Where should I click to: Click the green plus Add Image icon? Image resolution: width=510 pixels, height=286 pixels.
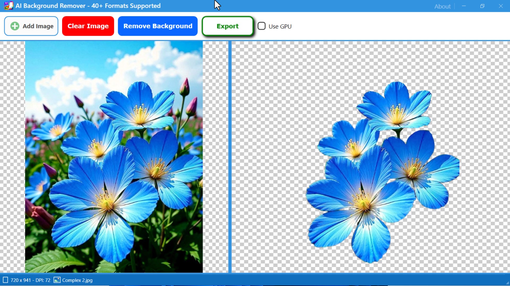[15, 26]
